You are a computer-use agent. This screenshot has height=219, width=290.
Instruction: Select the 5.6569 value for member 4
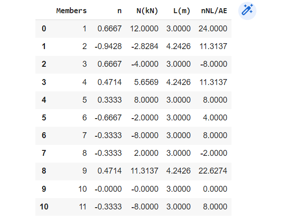pyautogui.click(x=147, y=82)
